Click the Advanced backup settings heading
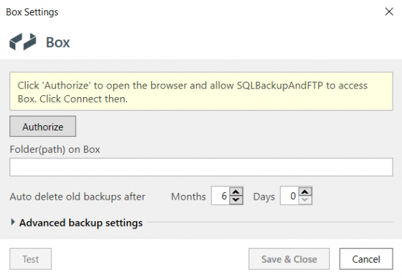 [81, 222]
